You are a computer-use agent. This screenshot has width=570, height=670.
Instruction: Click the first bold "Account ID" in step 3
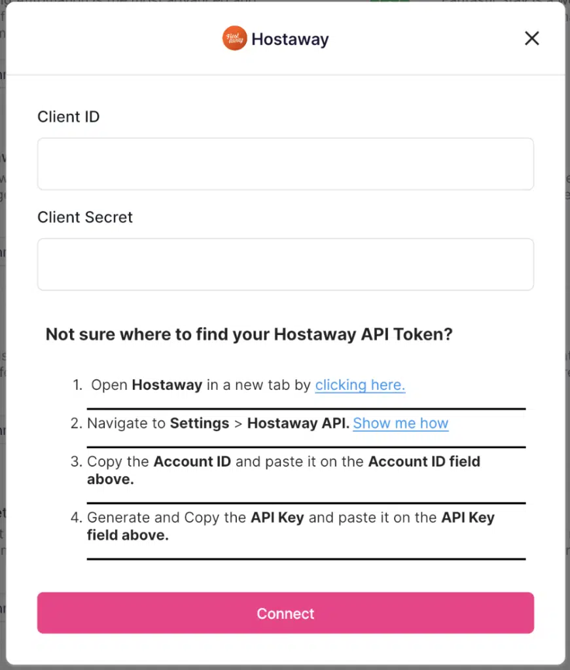[192, 461]
